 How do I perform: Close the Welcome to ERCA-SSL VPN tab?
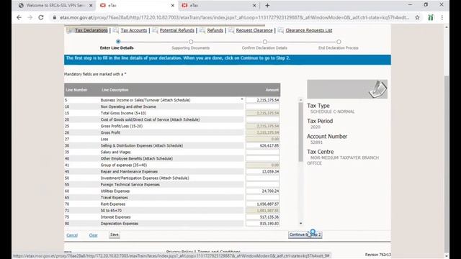(91, 5)
